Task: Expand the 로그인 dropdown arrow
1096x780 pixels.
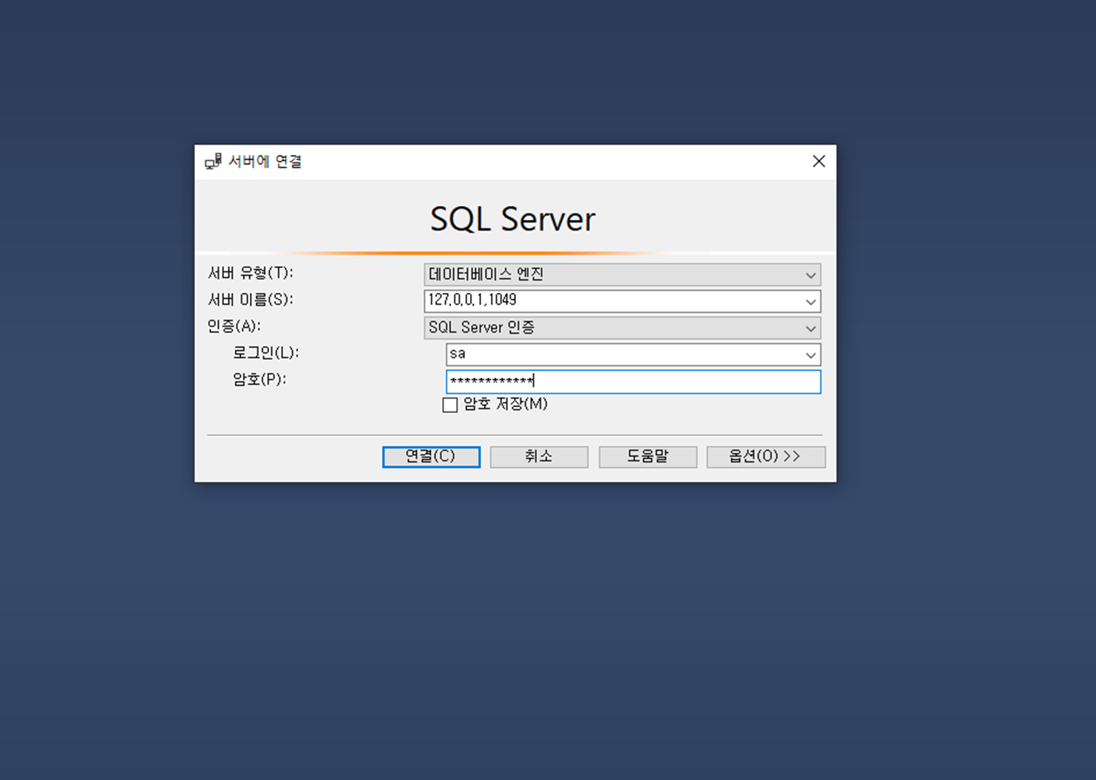Action: click(811, 355)
